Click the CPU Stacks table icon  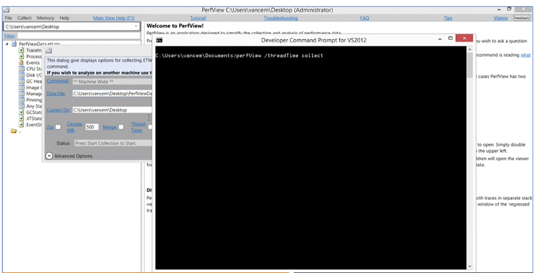[21, 69]
